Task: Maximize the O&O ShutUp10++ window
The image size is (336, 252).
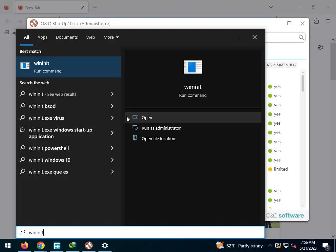Action: point(289,23)
